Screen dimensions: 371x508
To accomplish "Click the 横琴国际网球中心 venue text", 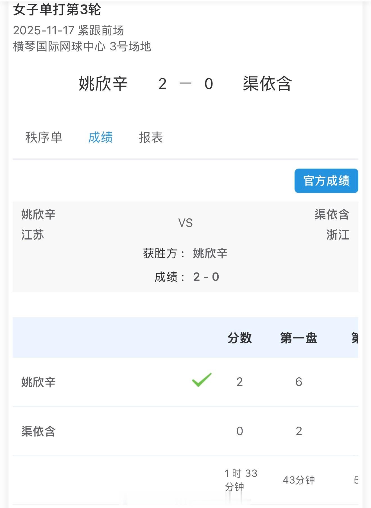I will (x=59, y=47).
